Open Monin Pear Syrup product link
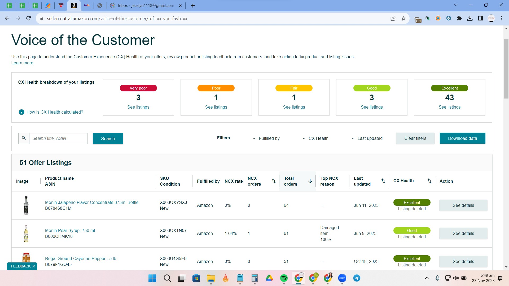Screen dimensions: 509x286 (70, 230)
